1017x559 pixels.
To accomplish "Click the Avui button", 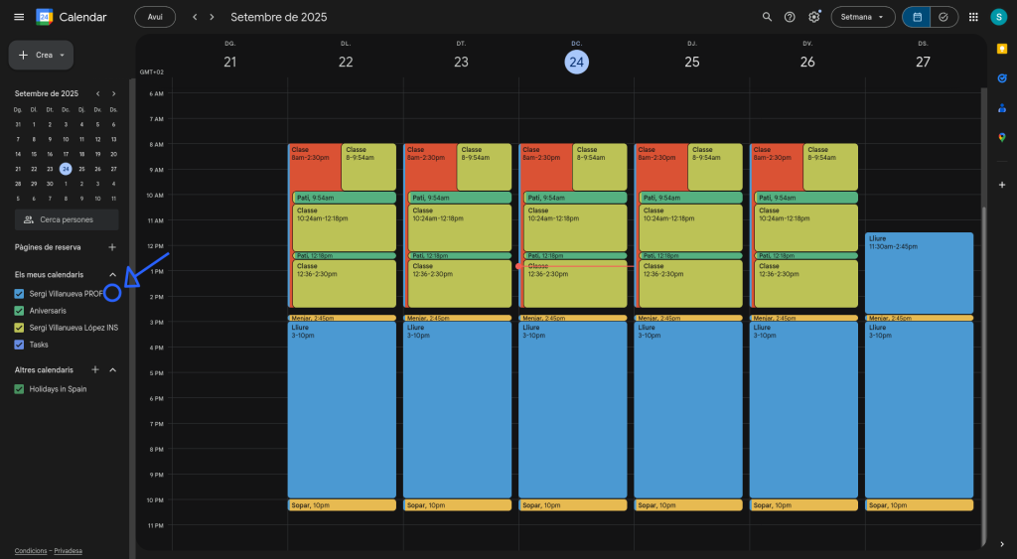I will [x=155, y=17].
